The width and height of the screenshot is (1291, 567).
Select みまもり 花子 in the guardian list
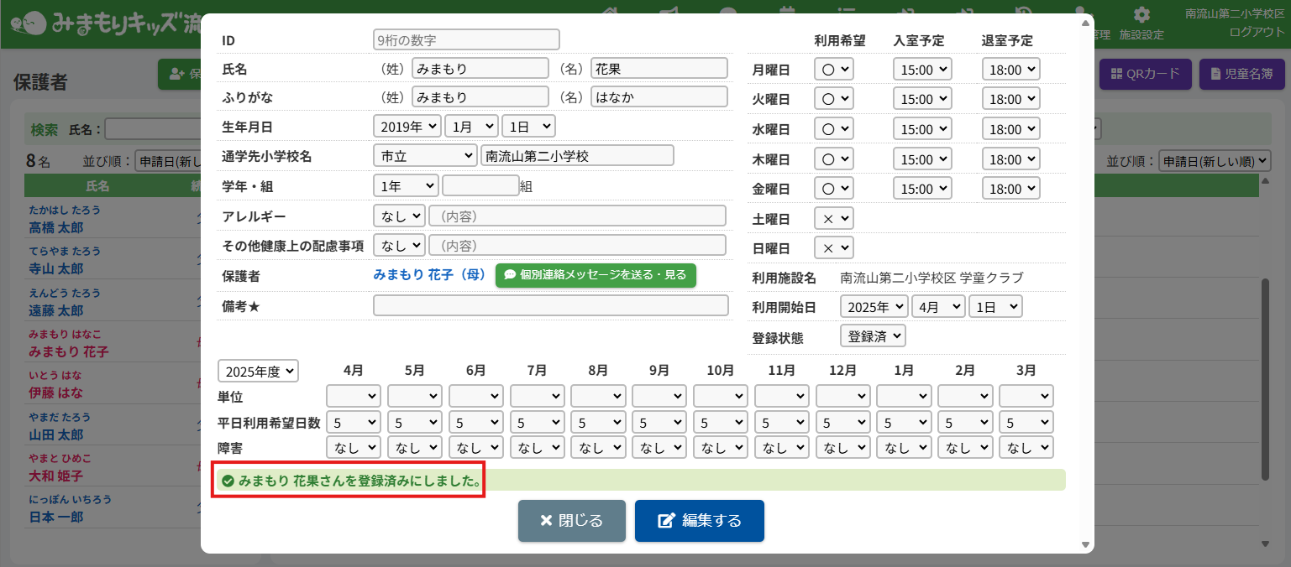(69, 351)
